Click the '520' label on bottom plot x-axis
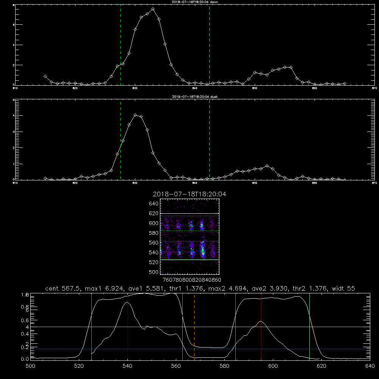Viewport: 379px width, 379px height. click(79, 366)
